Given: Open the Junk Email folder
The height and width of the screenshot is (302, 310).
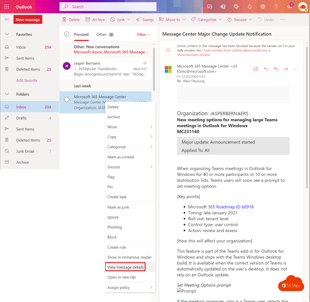Looking at the screenshot, I should click(x=30, y=151).
